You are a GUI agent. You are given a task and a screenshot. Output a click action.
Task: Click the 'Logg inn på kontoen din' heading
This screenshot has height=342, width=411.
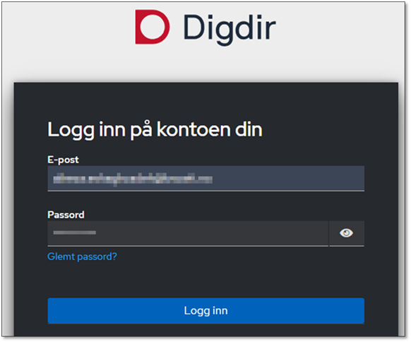155,129
